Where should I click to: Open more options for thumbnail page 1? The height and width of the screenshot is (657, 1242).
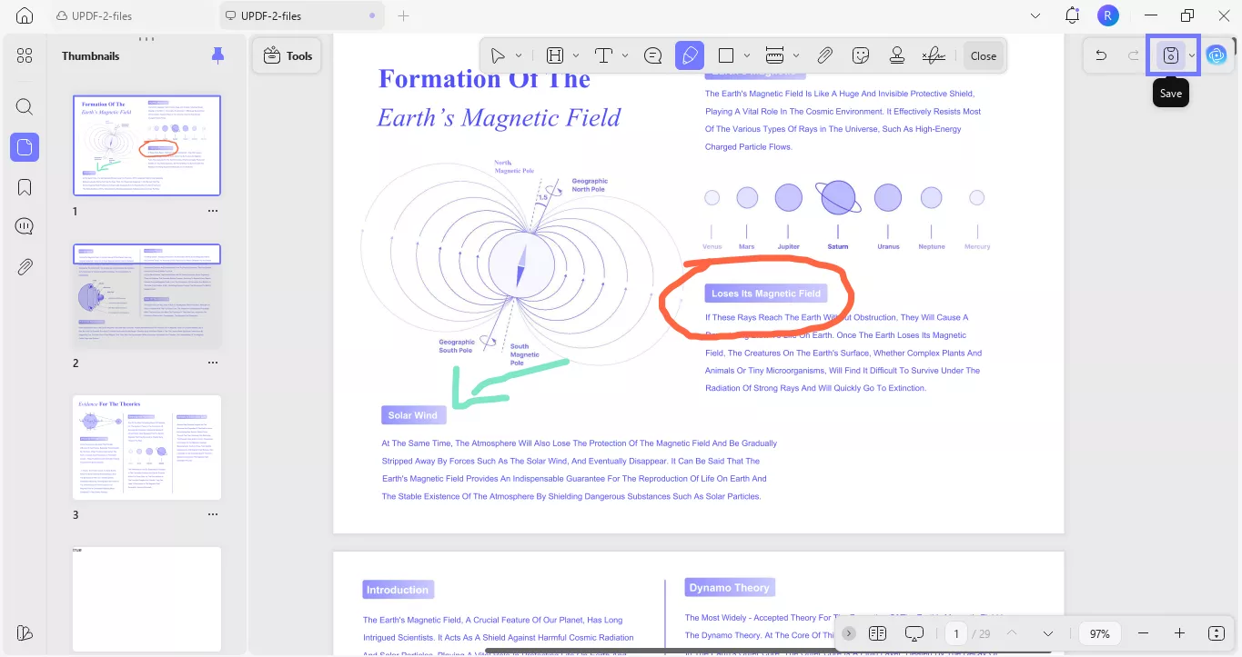point(213,211)
